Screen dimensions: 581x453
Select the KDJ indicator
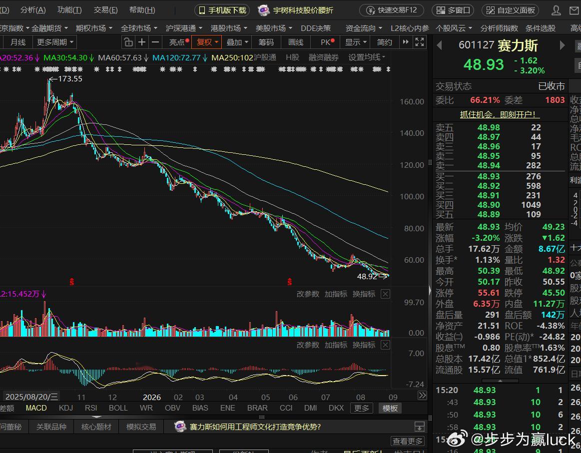(66, 408)
